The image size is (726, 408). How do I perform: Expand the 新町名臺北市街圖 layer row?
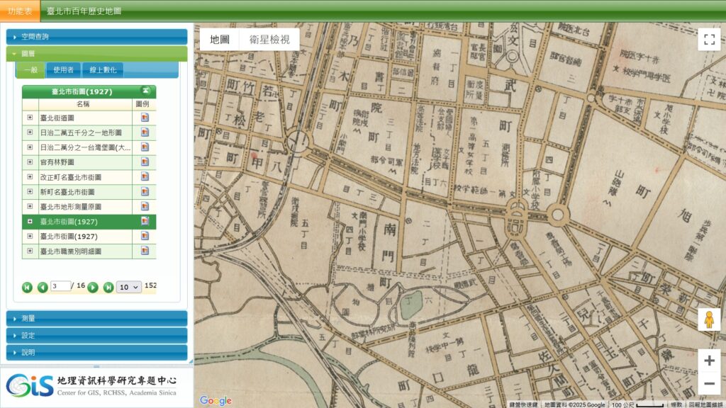point(30,191)
